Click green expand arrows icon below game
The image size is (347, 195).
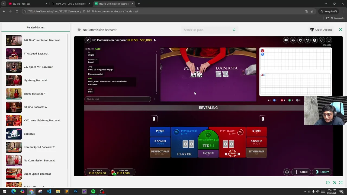pyautogui.click(x=341, y=183)
